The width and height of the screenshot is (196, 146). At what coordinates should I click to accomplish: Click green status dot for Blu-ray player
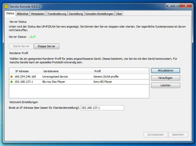coord(11,82)
